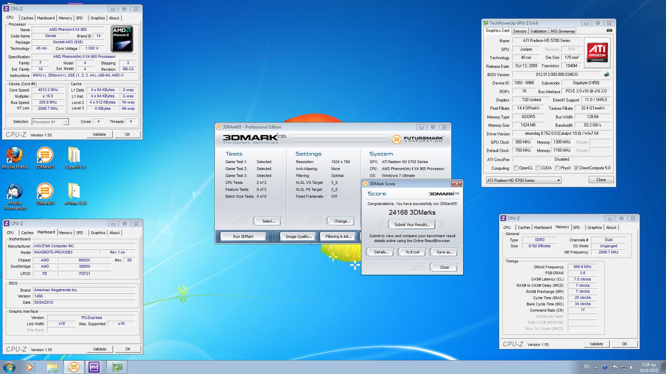This screenshot has height=374, width=666.
Task: Click the 24168 3DMarks score text
Action: (x=412, y=213)
